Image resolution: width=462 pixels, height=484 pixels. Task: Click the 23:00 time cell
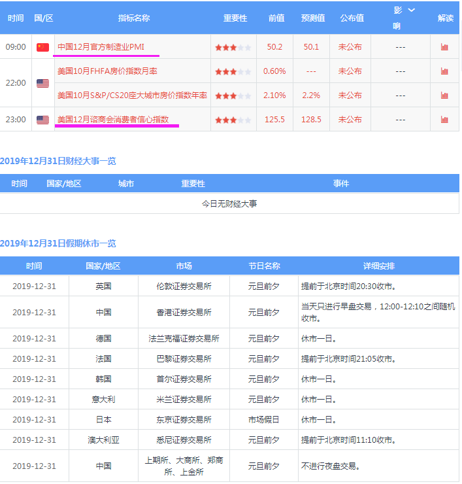(16, 120)
